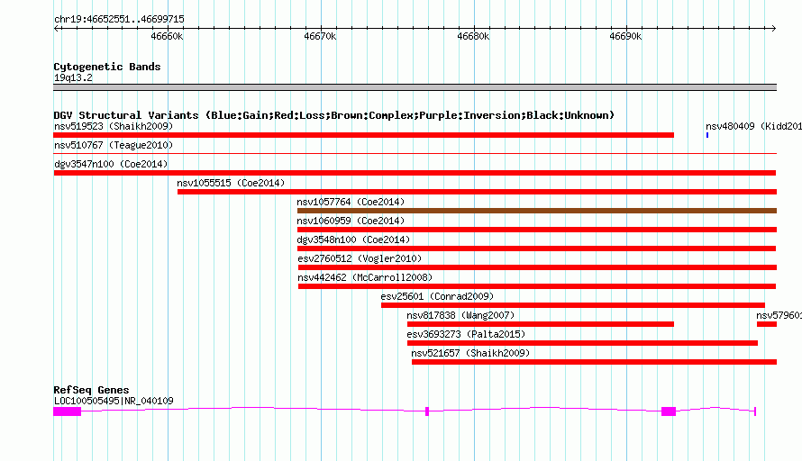Open nsv1057764 (Coe2014) variant label

(351, 202)
